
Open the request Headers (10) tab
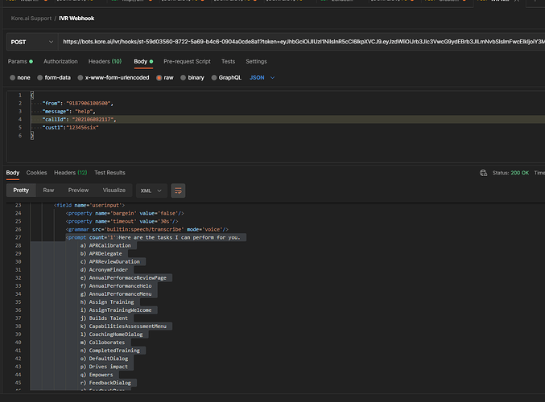pyautogui.click(x=105, y=61)
